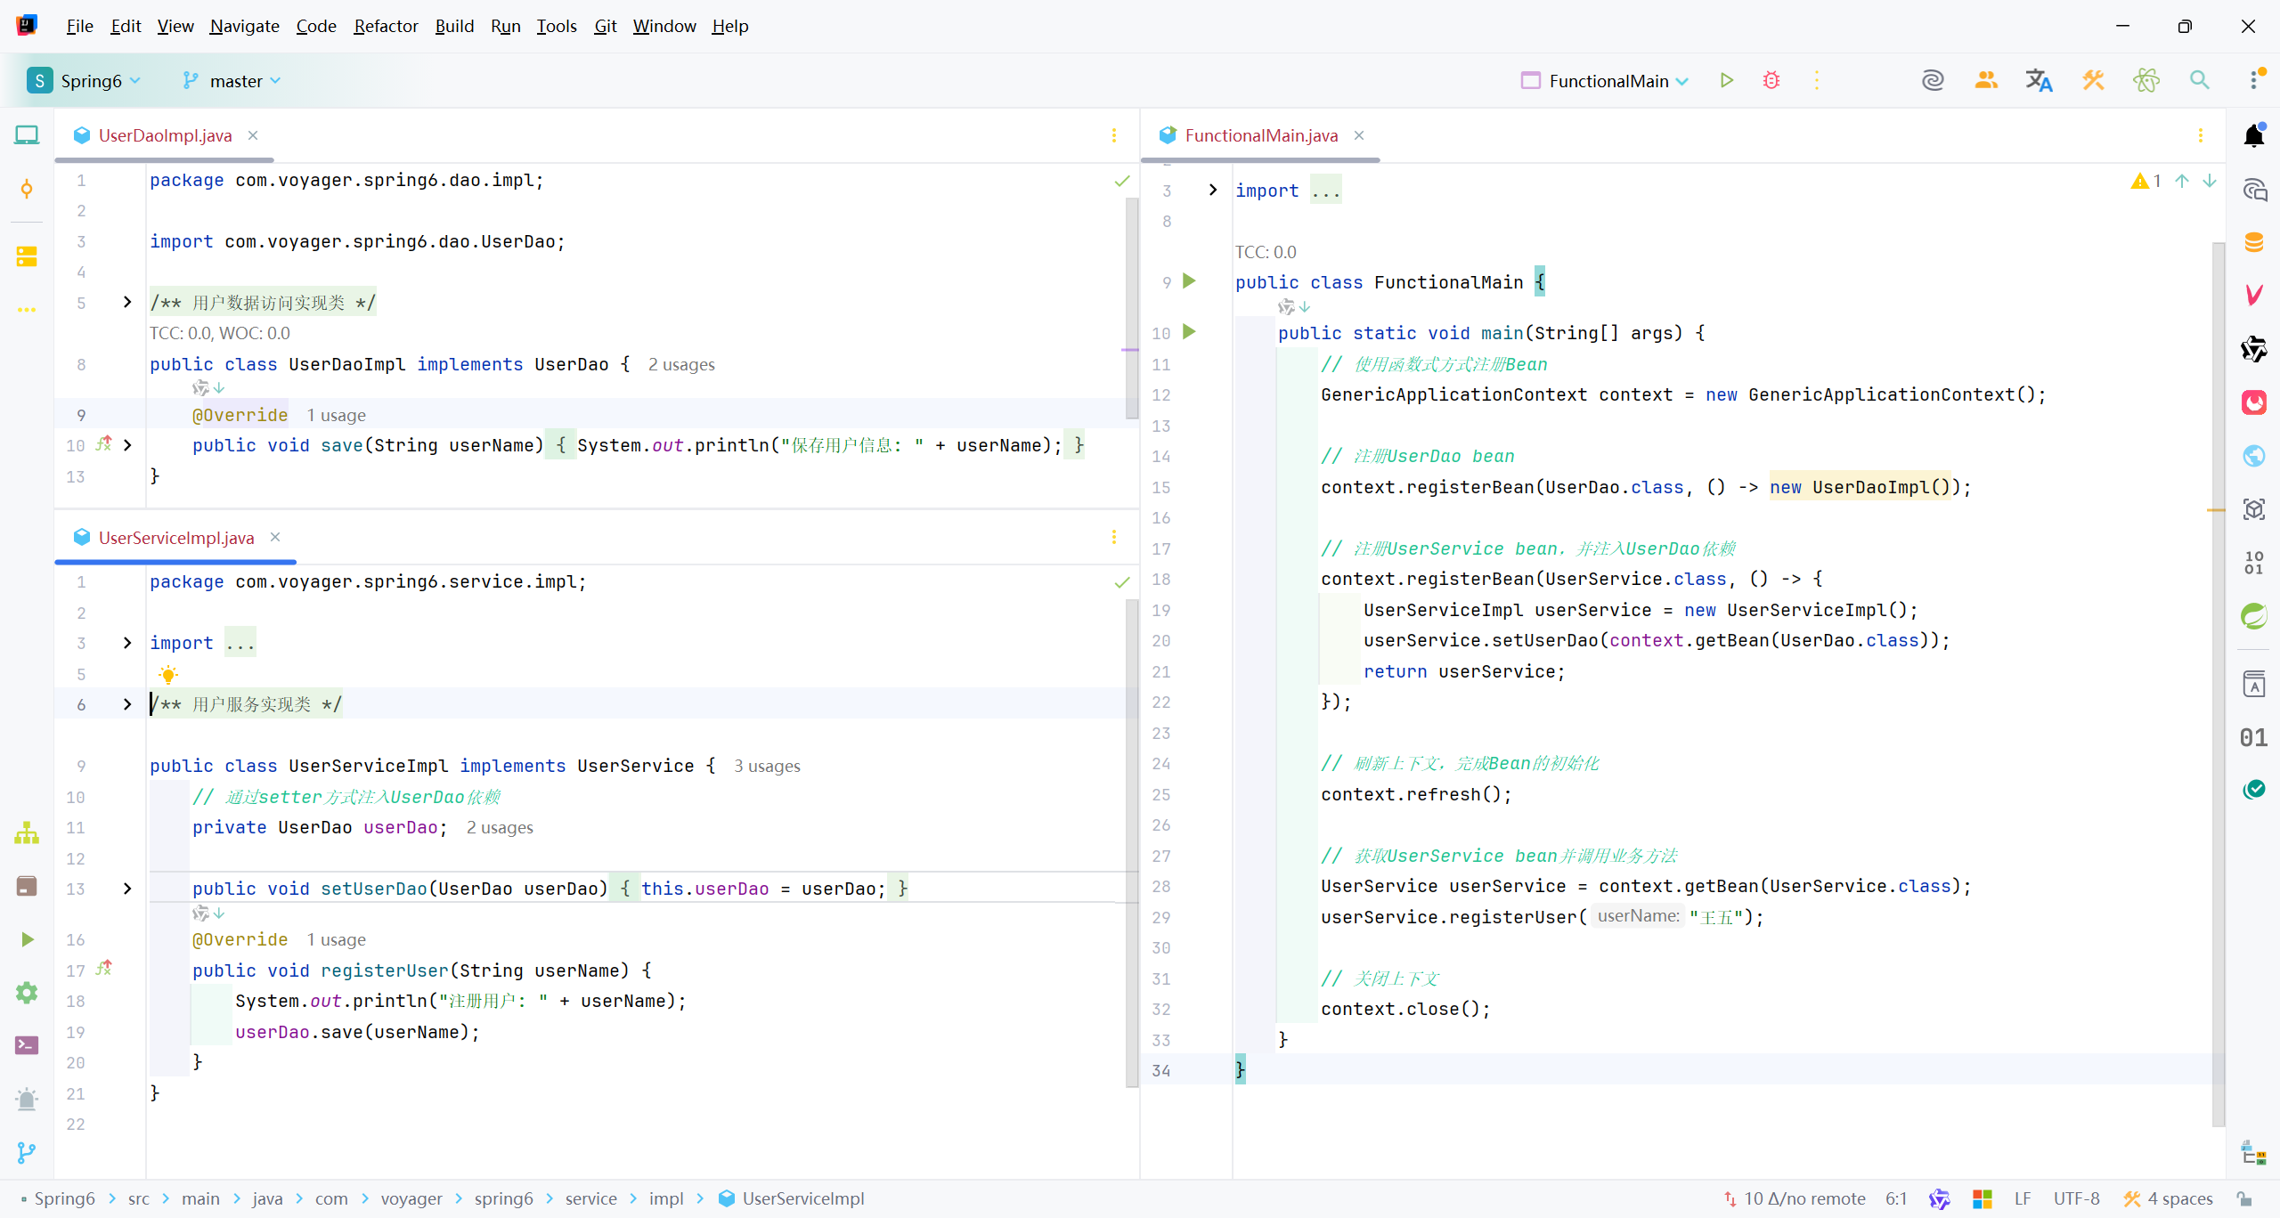The image size is (2280, 1218).
Task: Open the Refactor menu
Action: tap(385, 26)
